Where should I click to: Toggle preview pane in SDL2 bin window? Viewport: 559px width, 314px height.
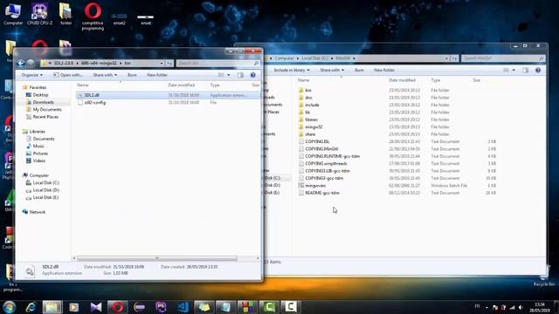coord(241,75)
